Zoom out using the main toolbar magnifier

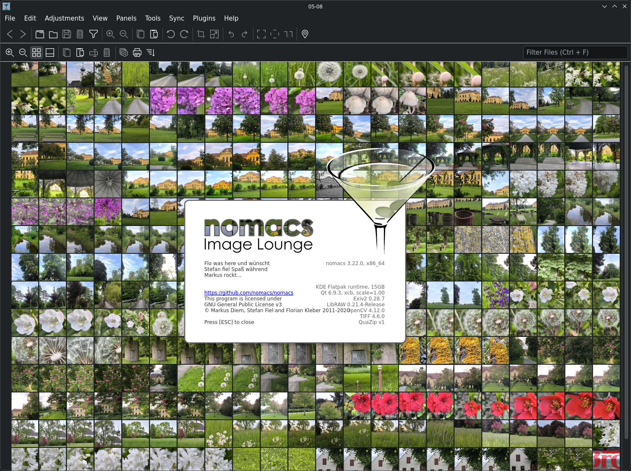[x=124, y=34]
